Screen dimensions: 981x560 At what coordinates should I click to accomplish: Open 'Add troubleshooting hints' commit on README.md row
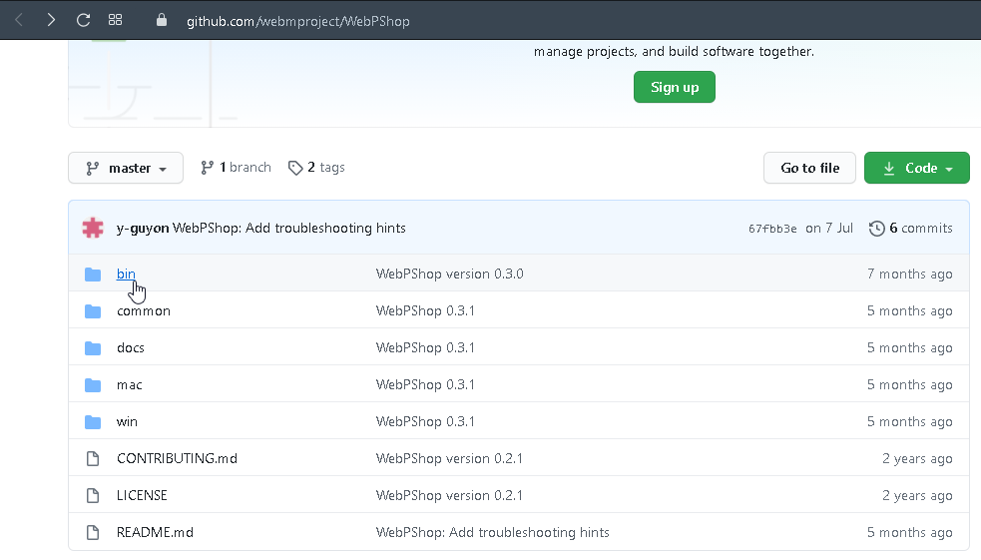tap(492, 532)
